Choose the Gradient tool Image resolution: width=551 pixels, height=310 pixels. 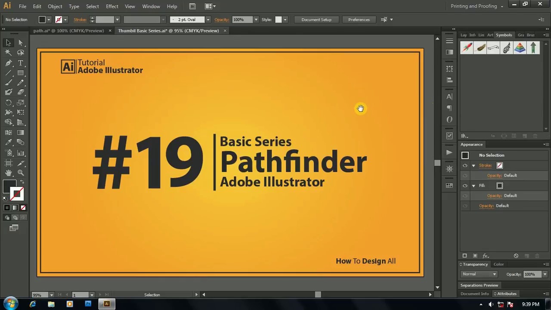[21, 133]
